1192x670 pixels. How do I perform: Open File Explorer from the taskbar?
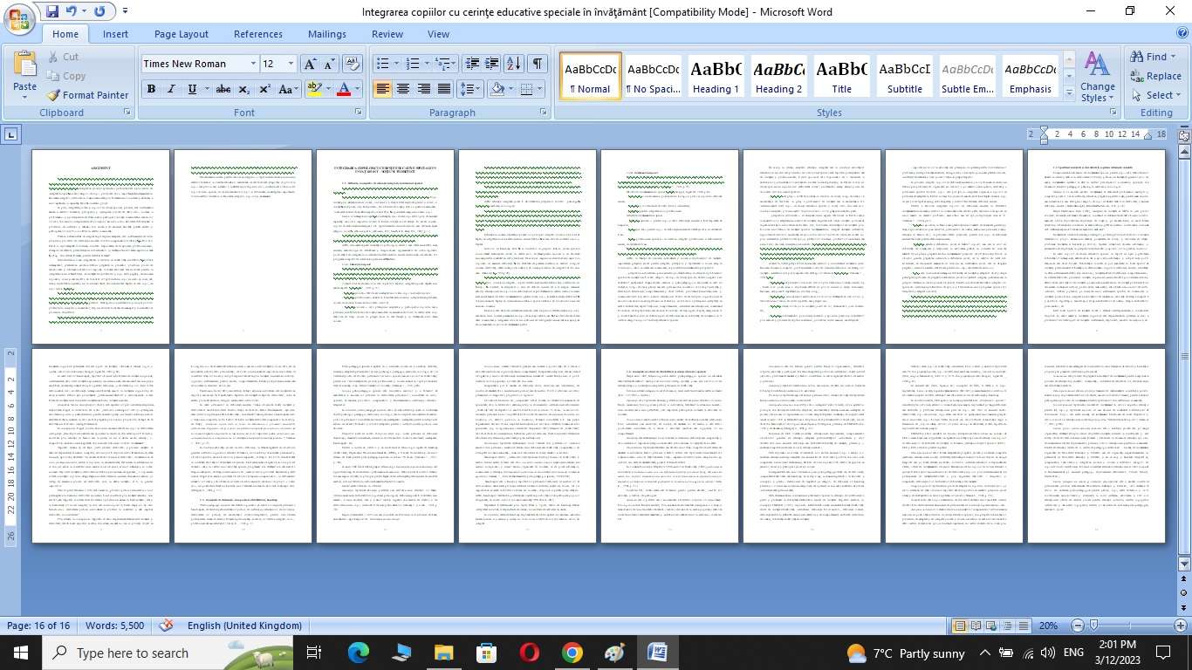coord(444,653)
